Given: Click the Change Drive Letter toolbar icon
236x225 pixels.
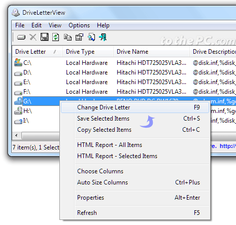Looking at the screenshot, I should [x=21, y=37].
